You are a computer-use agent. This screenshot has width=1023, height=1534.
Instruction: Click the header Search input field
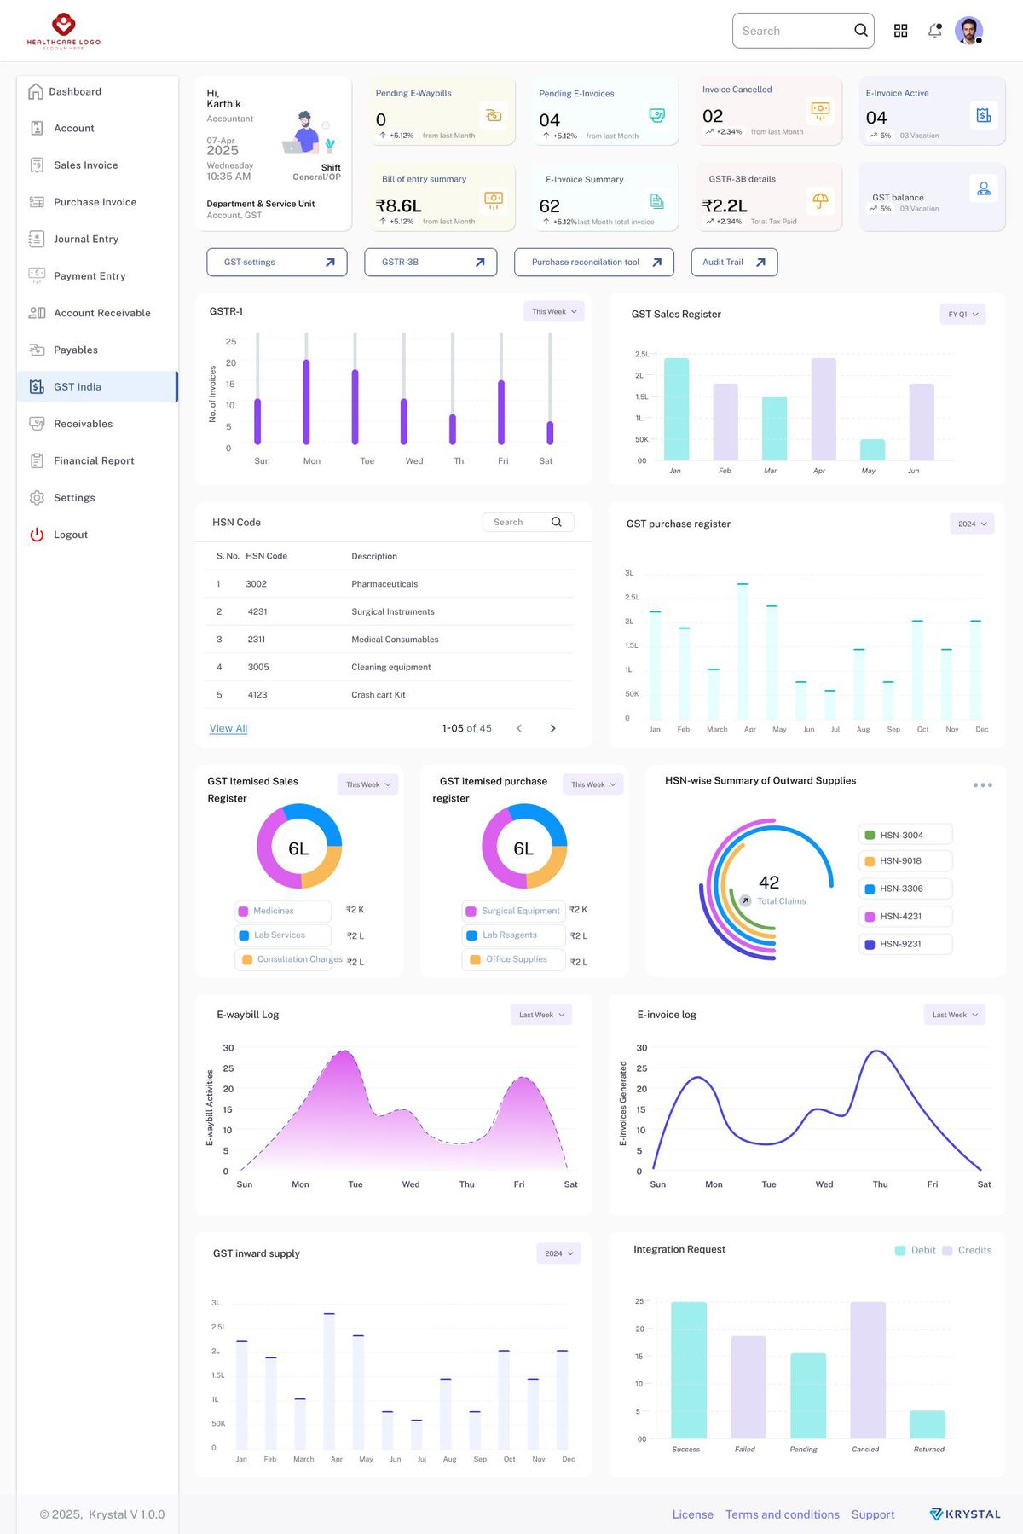coord(803,31)
